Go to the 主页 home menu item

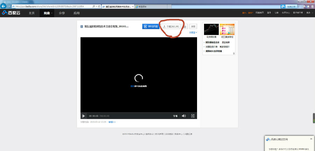[x=32, y=13]
